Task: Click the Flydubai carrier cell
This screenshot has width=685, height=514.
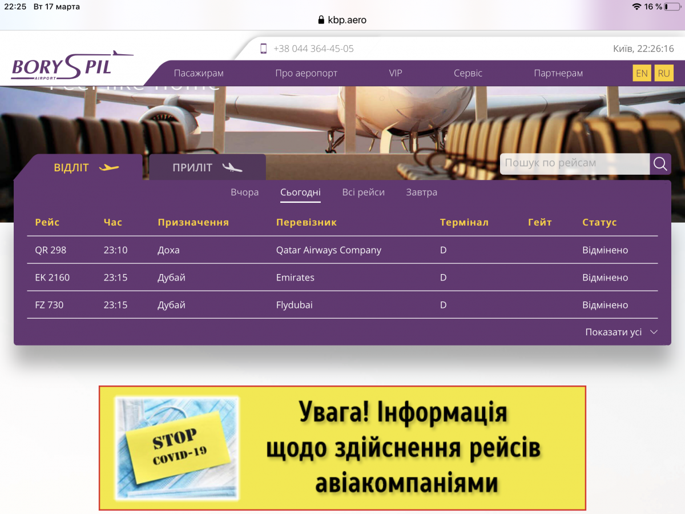Action: pyautogui.click(x=295, y=305)
